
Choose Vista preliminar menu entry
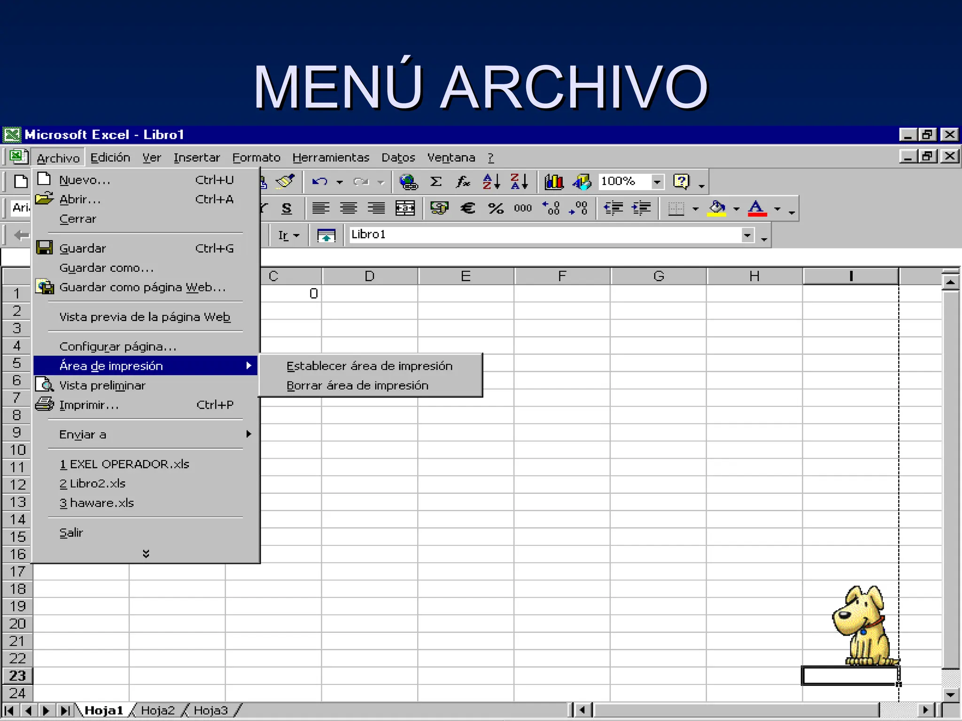[x=146, y=385]
